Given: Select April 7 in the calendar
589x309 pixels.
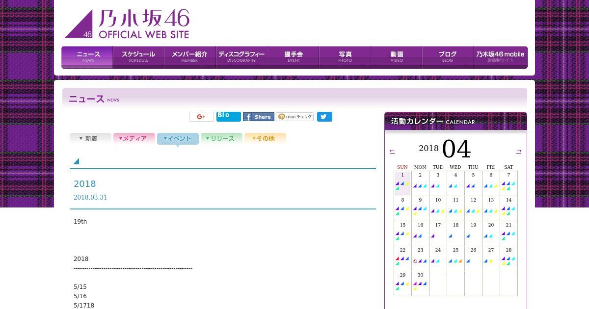Looking at the screenshot, I should pos(509,183).
